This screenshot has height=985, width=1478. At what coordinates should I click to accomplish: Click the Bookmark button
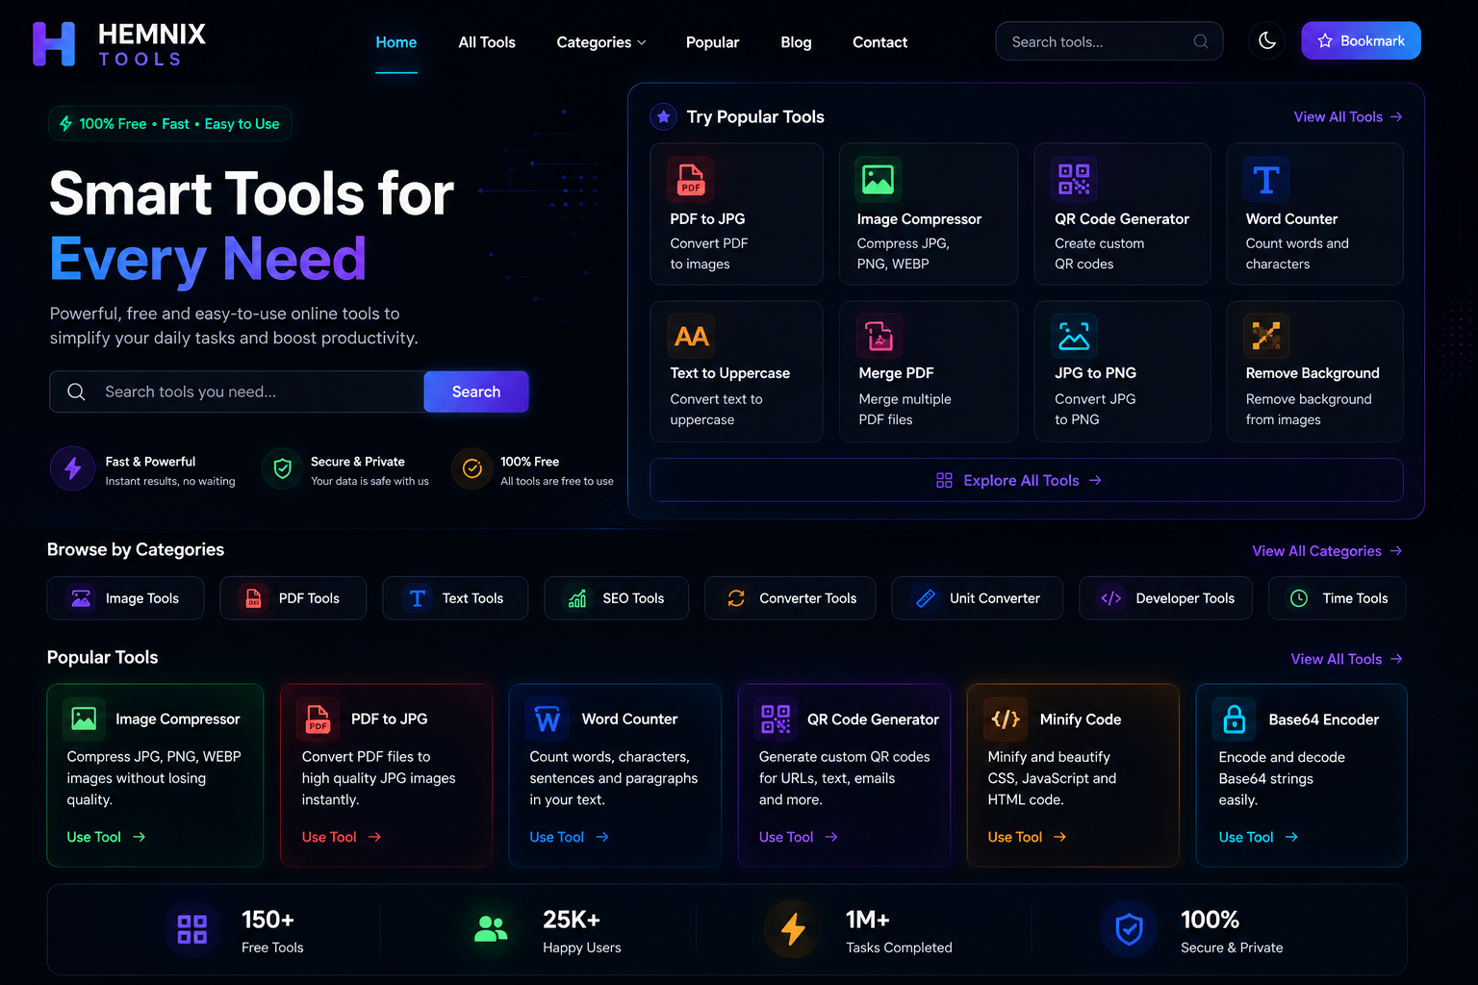tap(1361, 40)
